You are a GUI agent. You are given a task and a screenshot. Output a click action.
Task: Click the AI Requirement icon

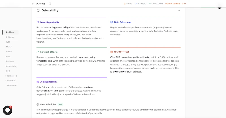click(38, 82)
